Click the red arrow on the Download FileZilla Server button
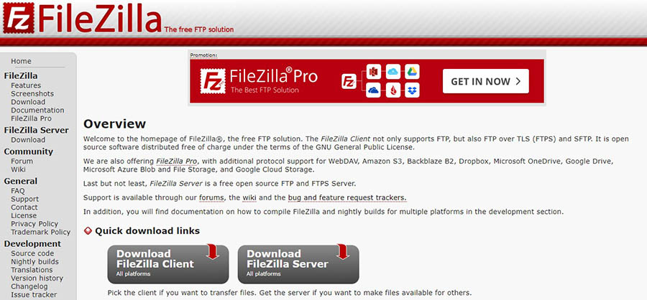647x300 pixels. pyautogui.click(x=344, y=251)
